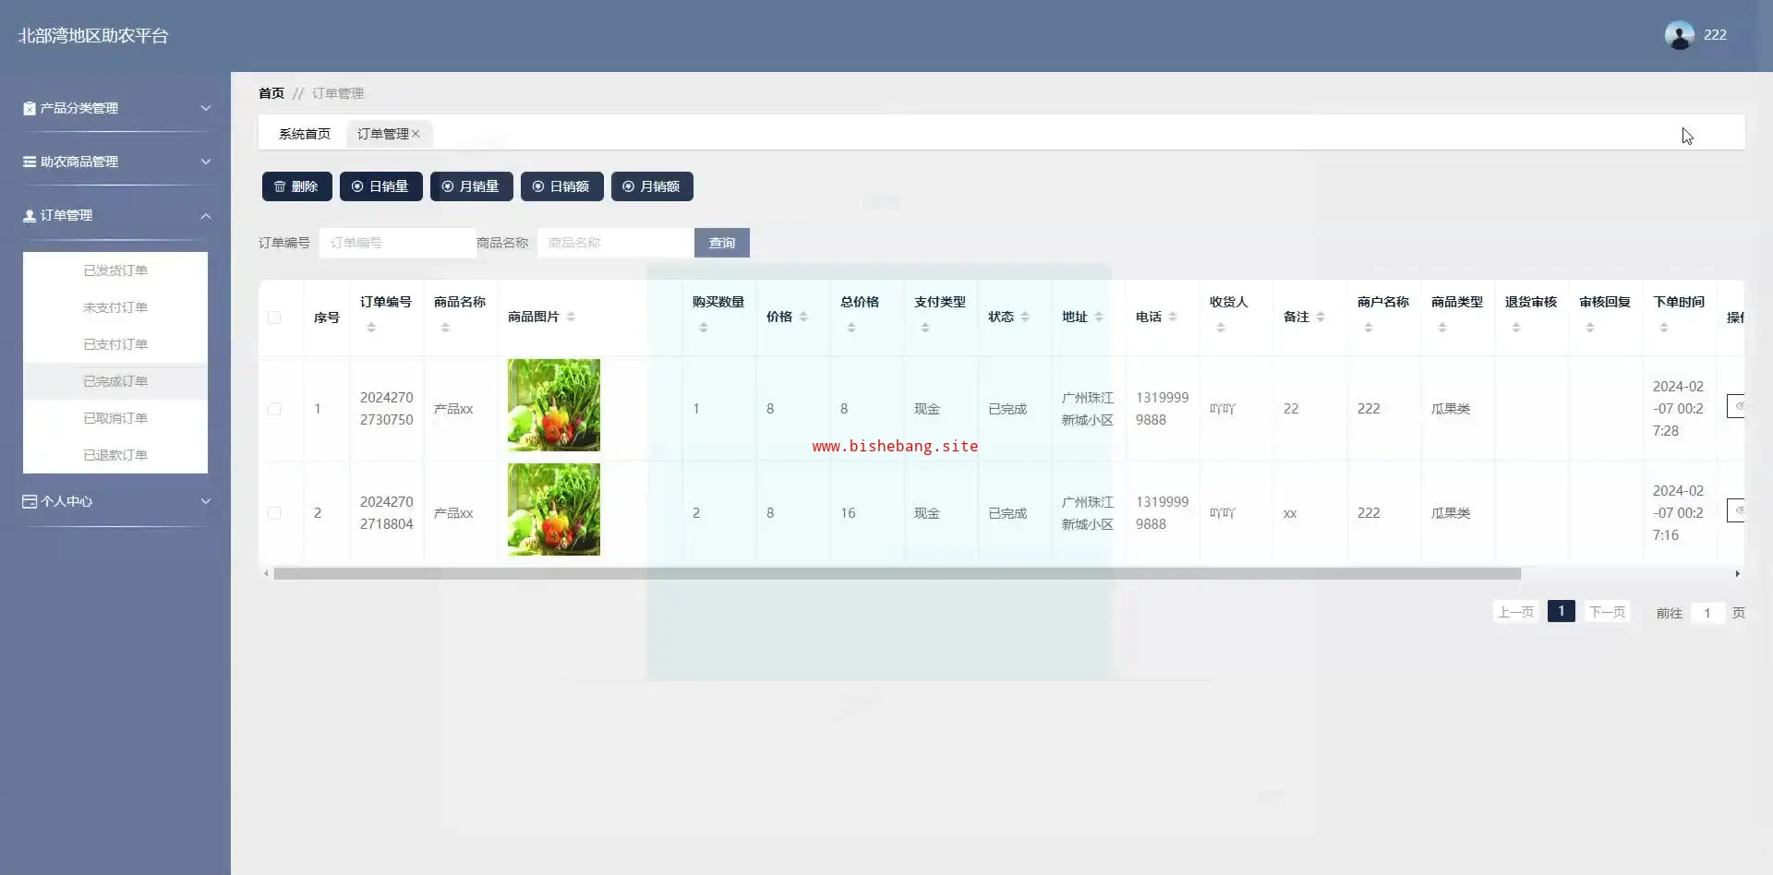Click the 查询 search button
This screenshot has width=1773, height=875.
[722, 243]
